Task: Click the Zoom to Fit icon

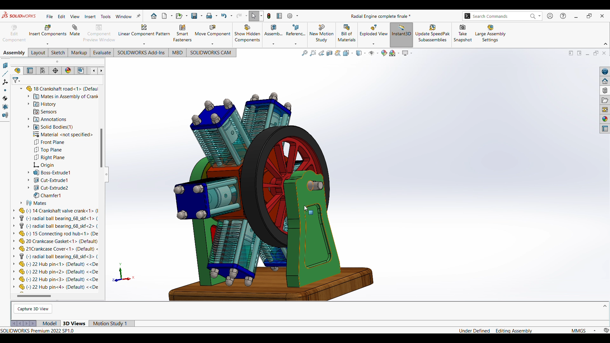Action: click(x=305, y=53)
